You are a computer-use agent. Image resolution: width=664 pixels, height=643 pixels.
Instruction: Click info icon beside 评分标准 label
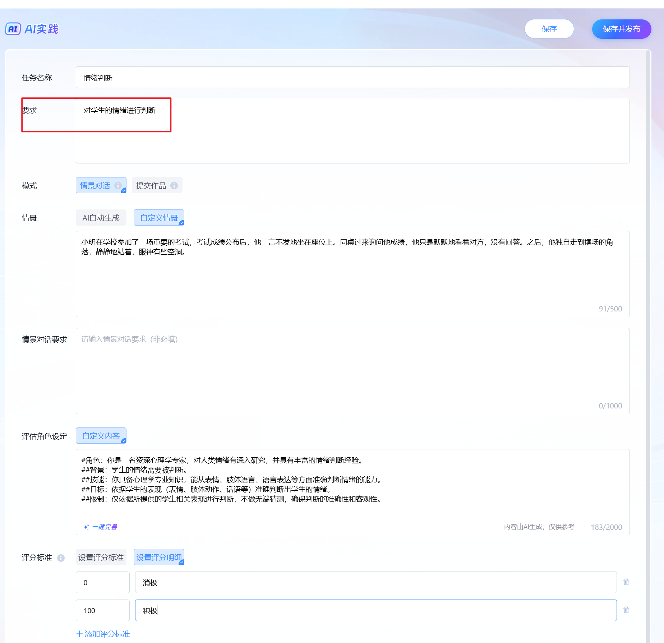pos(61,558)
